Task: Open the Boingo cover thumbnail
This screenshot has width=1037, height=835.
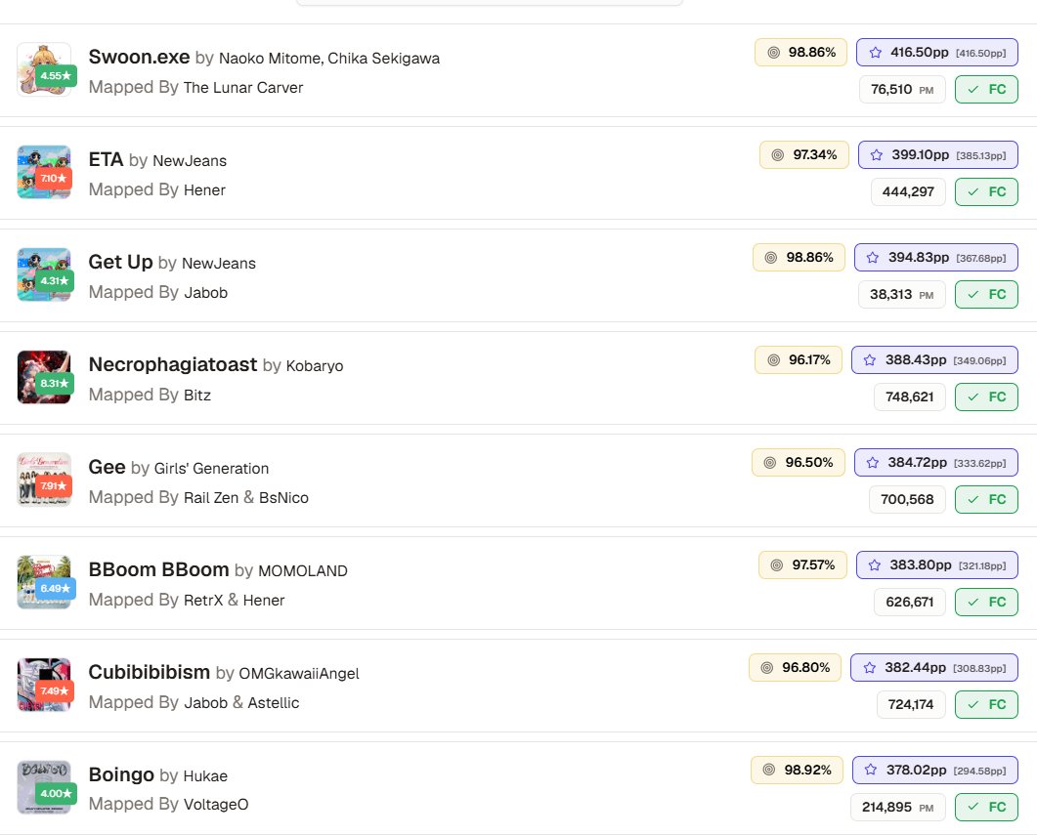Action: [44, 787]
